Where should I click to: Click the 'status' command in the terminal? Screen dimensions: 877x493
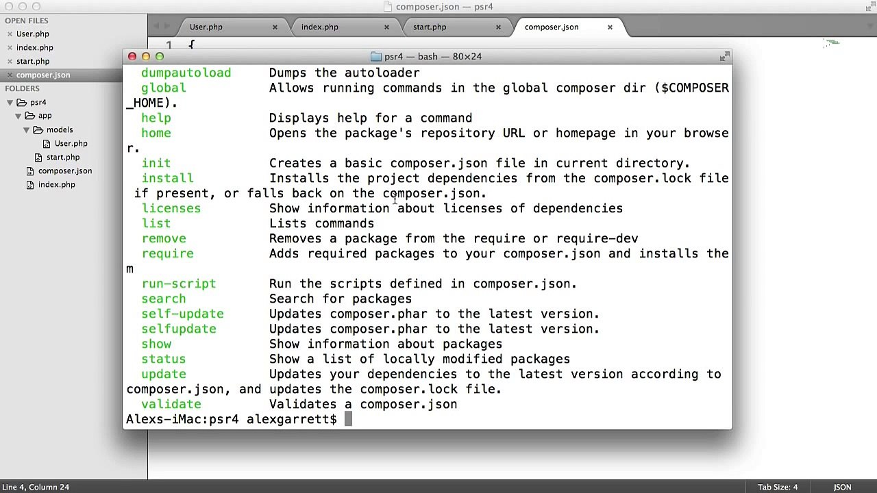tap(164, 359)
